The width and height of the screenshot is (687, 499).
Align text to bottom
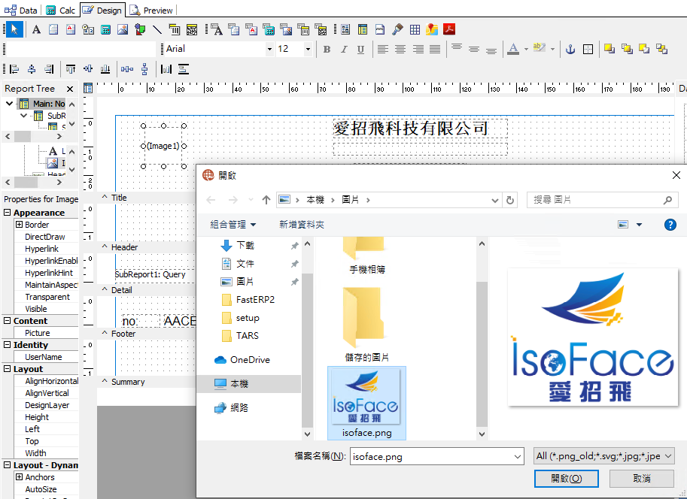tap(491, 50)
